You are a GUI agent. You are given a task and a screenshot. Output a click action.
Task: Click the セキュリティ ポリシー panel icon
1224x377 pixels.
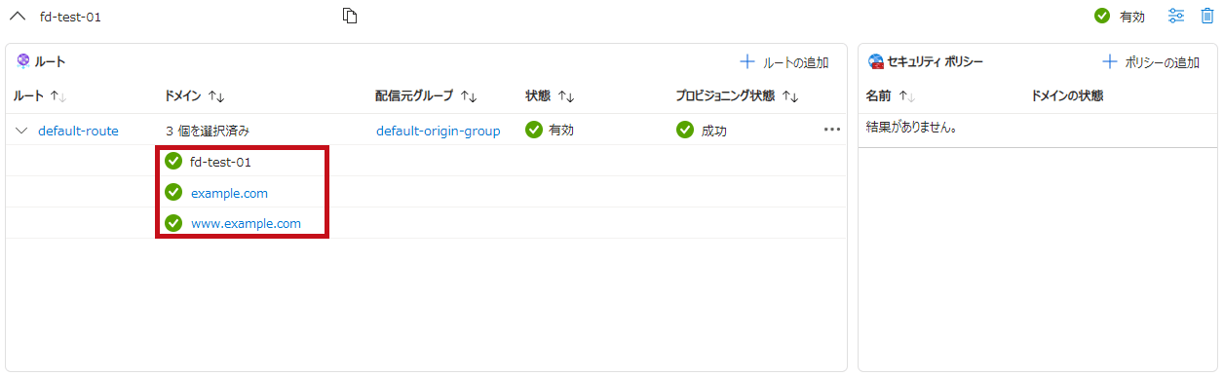click(875, 61)
